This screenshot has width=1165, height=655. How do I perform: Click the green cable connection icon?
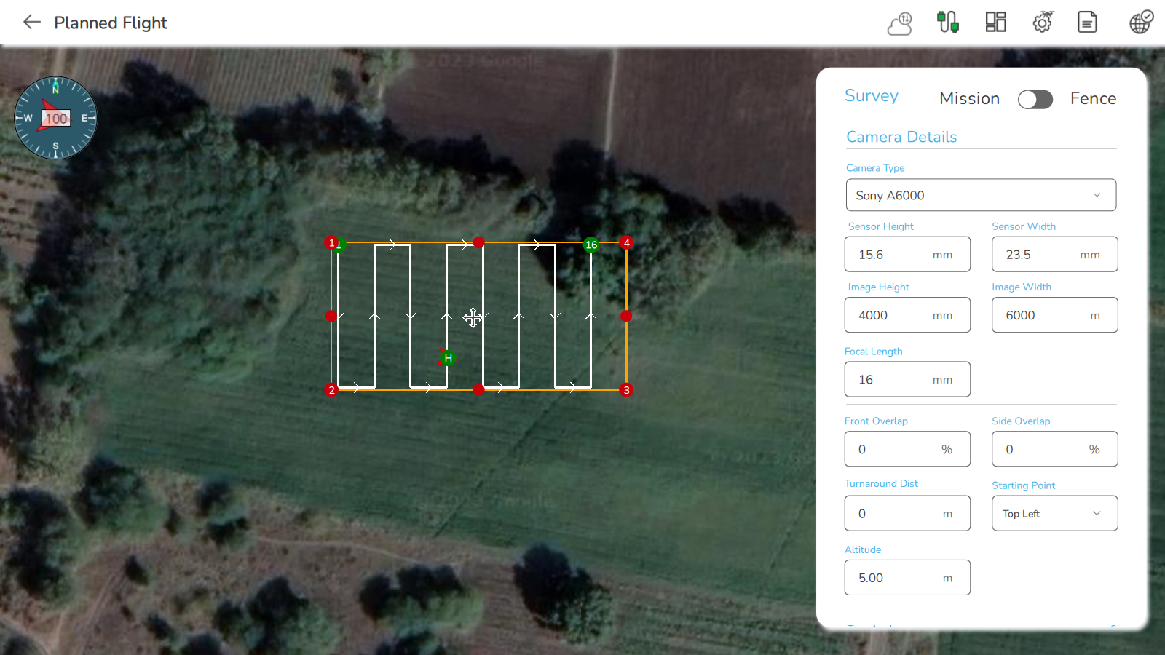(x=947, y=23)
